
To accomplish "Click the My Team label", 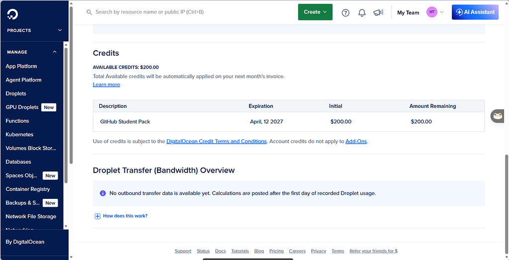I will click(x=408, y=12).
